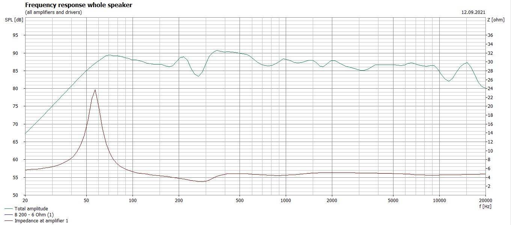Click the 75 value on SPL axis

pyautogui.click(x=15, y=106)
